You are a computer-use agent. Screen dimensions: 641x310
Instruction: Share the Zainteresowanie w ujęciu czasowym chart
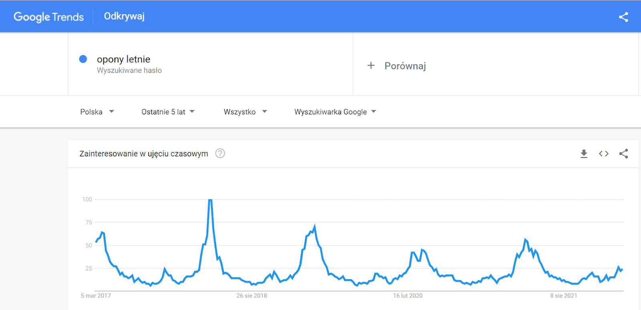pyautogui.click(x=623, y=154)
